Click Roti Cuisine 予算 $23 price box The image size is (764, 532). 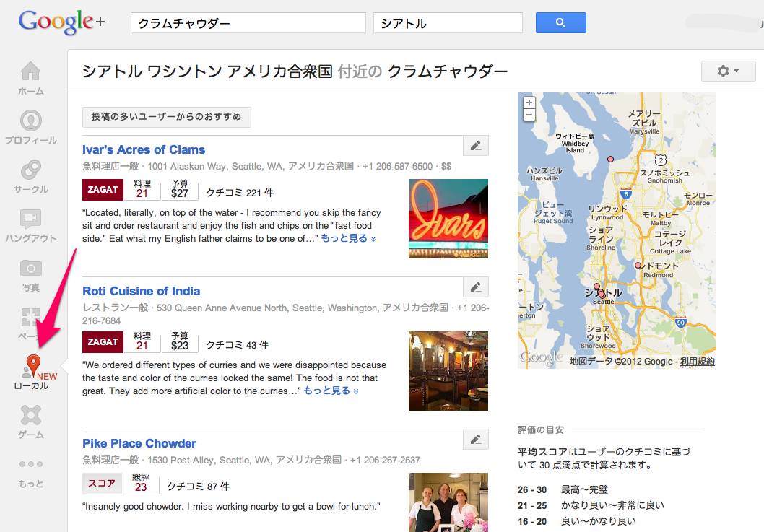click(x=180, y=342)
